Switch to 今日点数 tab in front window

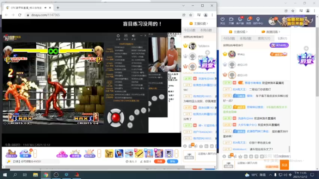coord(190,30)
